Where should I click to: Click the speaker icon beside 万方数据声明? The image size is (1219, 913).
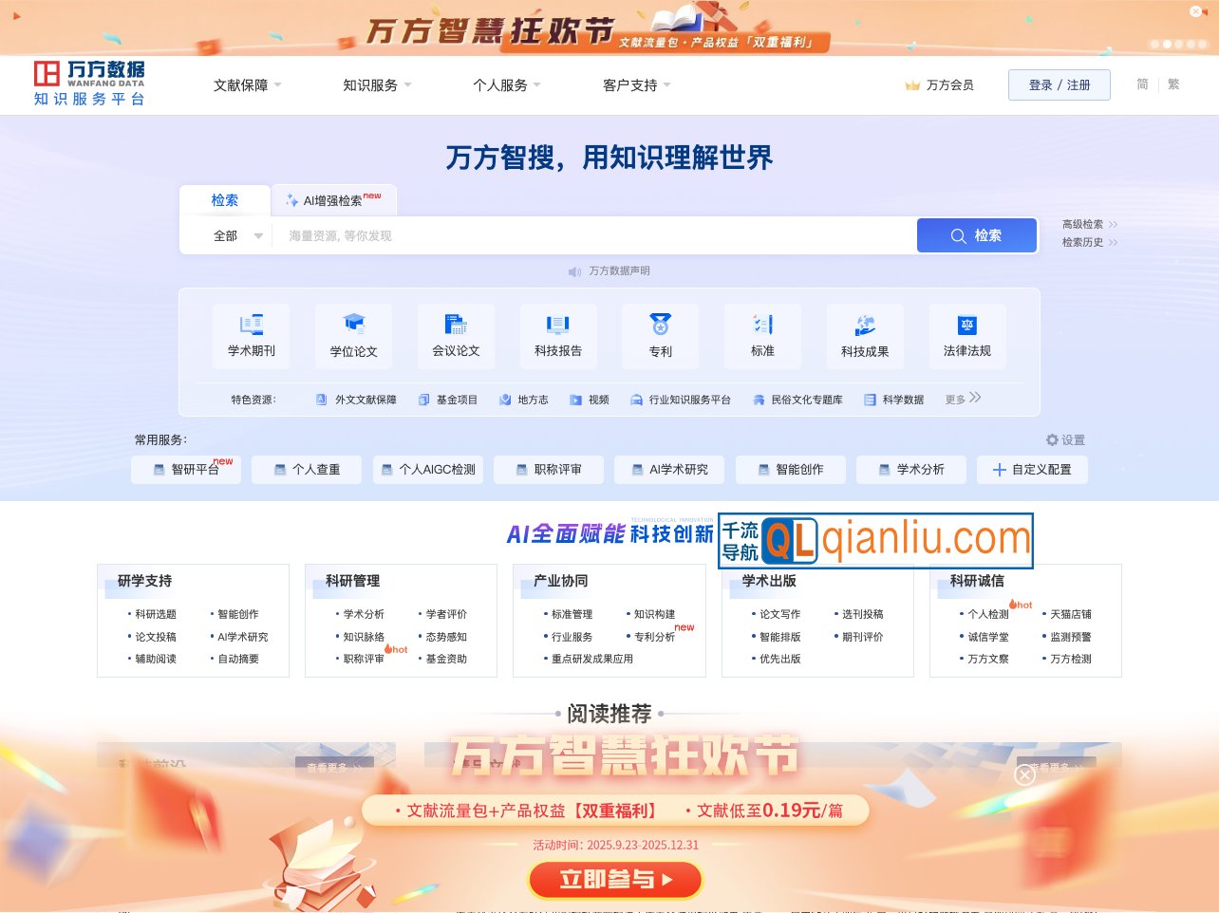tap(573, 270)
